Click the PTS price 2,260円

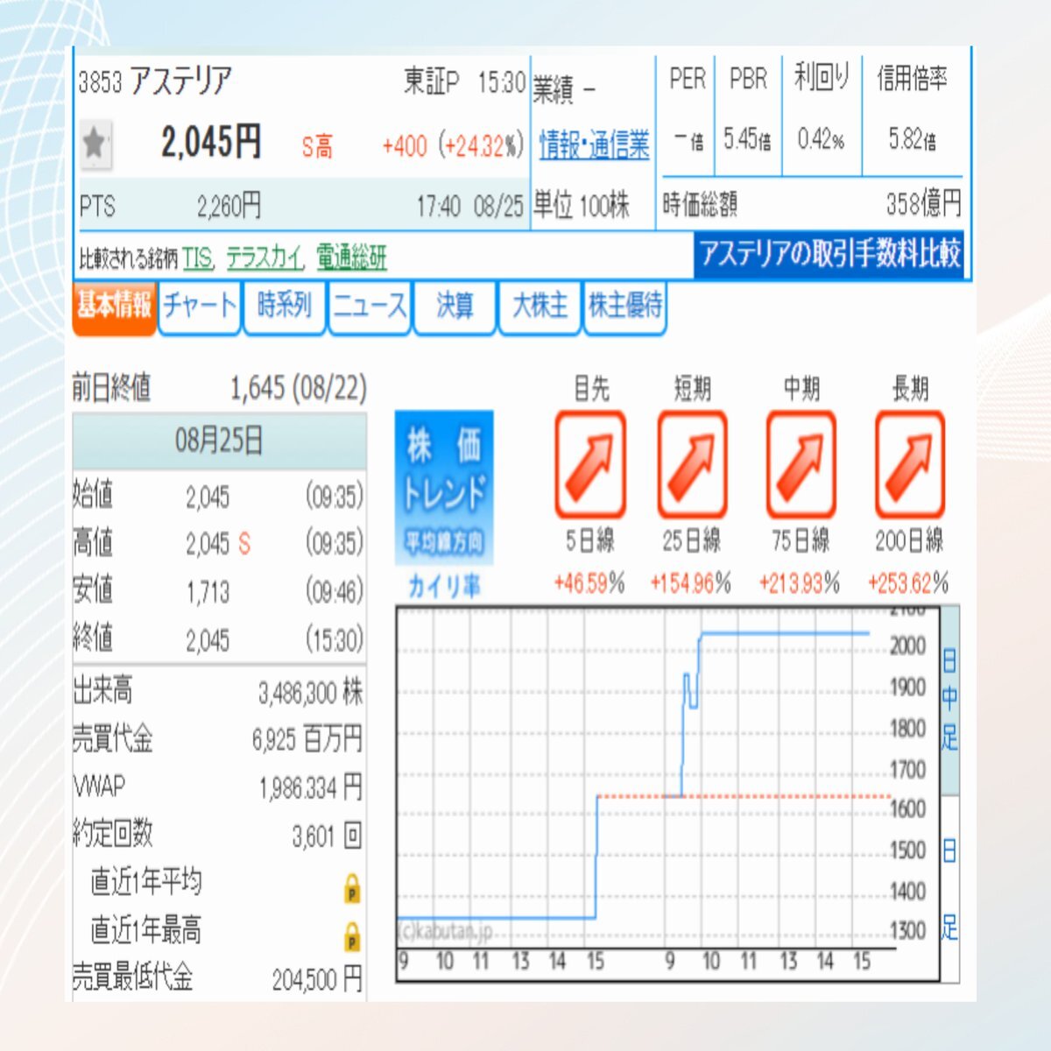229,206
